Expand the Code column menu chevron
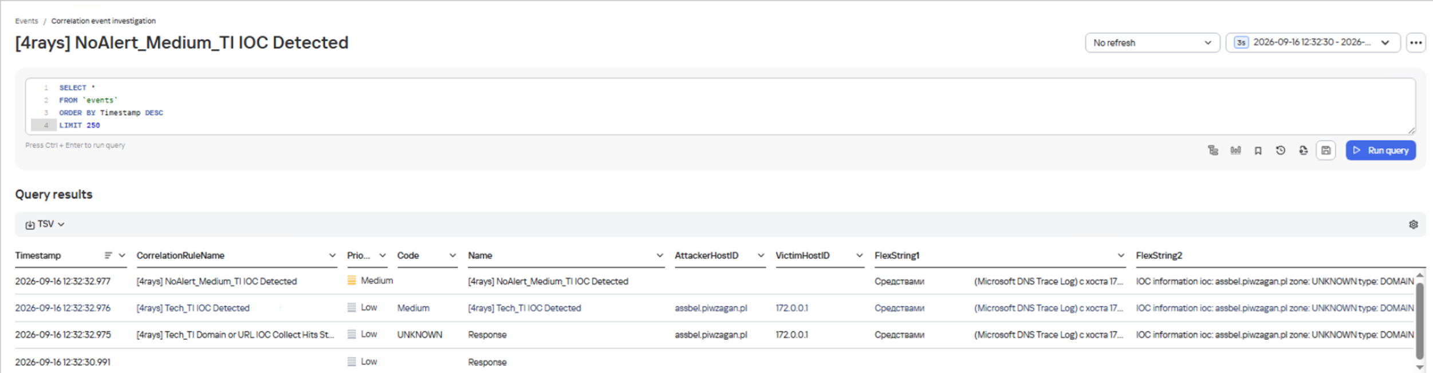 click(452, 255)
